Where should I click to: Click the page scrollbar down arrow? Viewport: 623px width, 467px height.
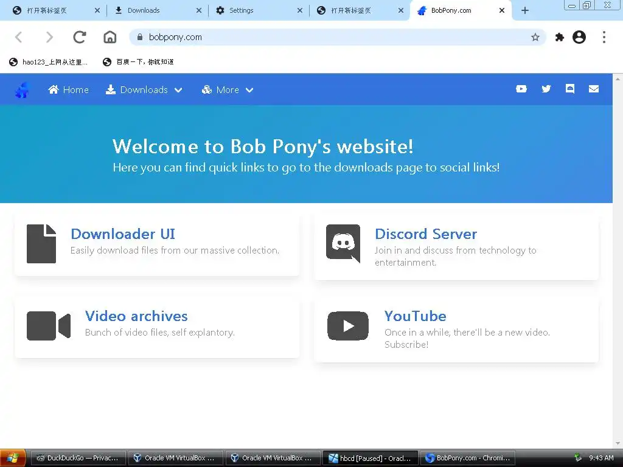tap(618, 443)
